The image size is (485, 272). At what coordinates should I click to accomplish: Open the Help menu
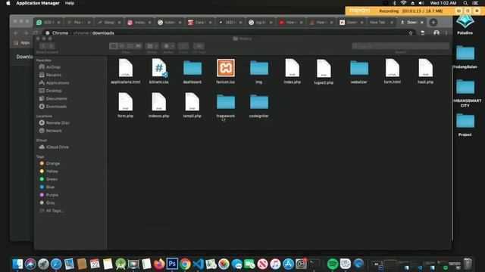70,3
